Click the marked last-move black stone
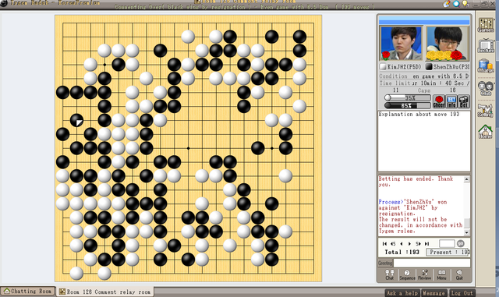The height and width of the screenshot is (297, 499). (76, 120)
